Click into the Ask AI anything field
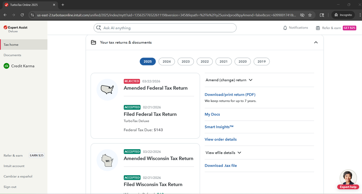This screenshot has width=362, height=194. tap(165, 28)
